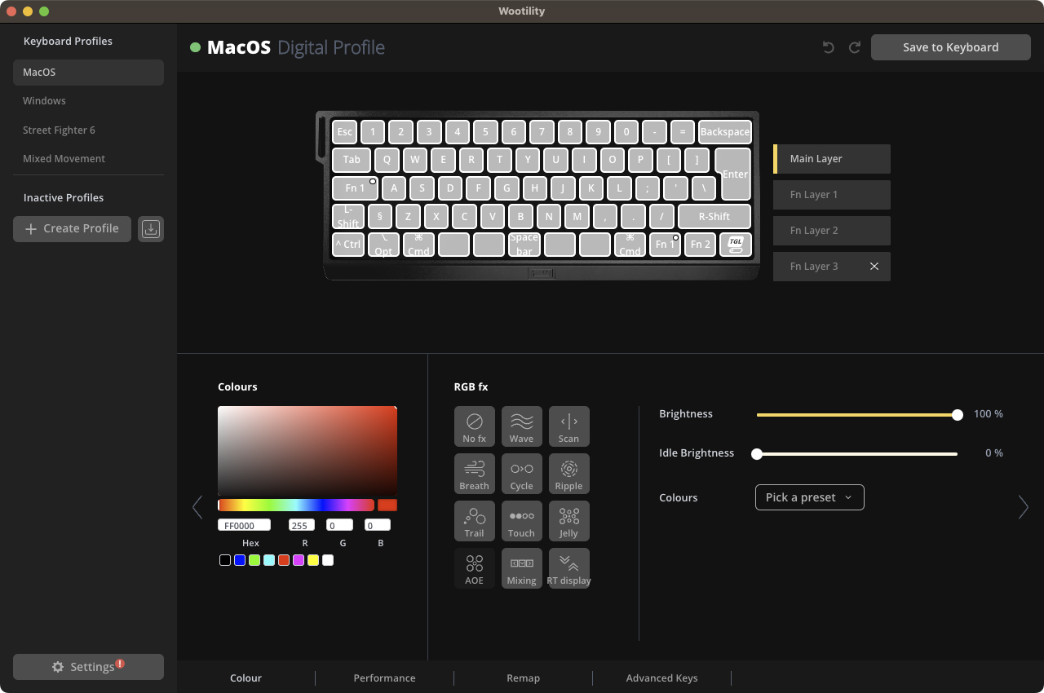Image resolution: width=1044 pixels, height=693 pixels.
Task: Pick the black colour swatch
Action: click(225, 560)
